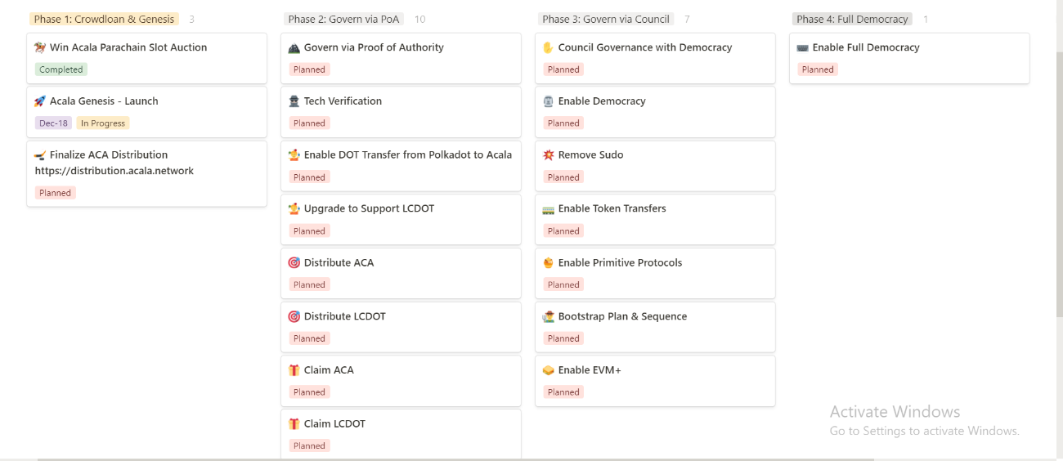This screenshot has width=1063, height=461.
Task: Select the Phase 4: Full Democracy header
Action: [x=852, y=19]
